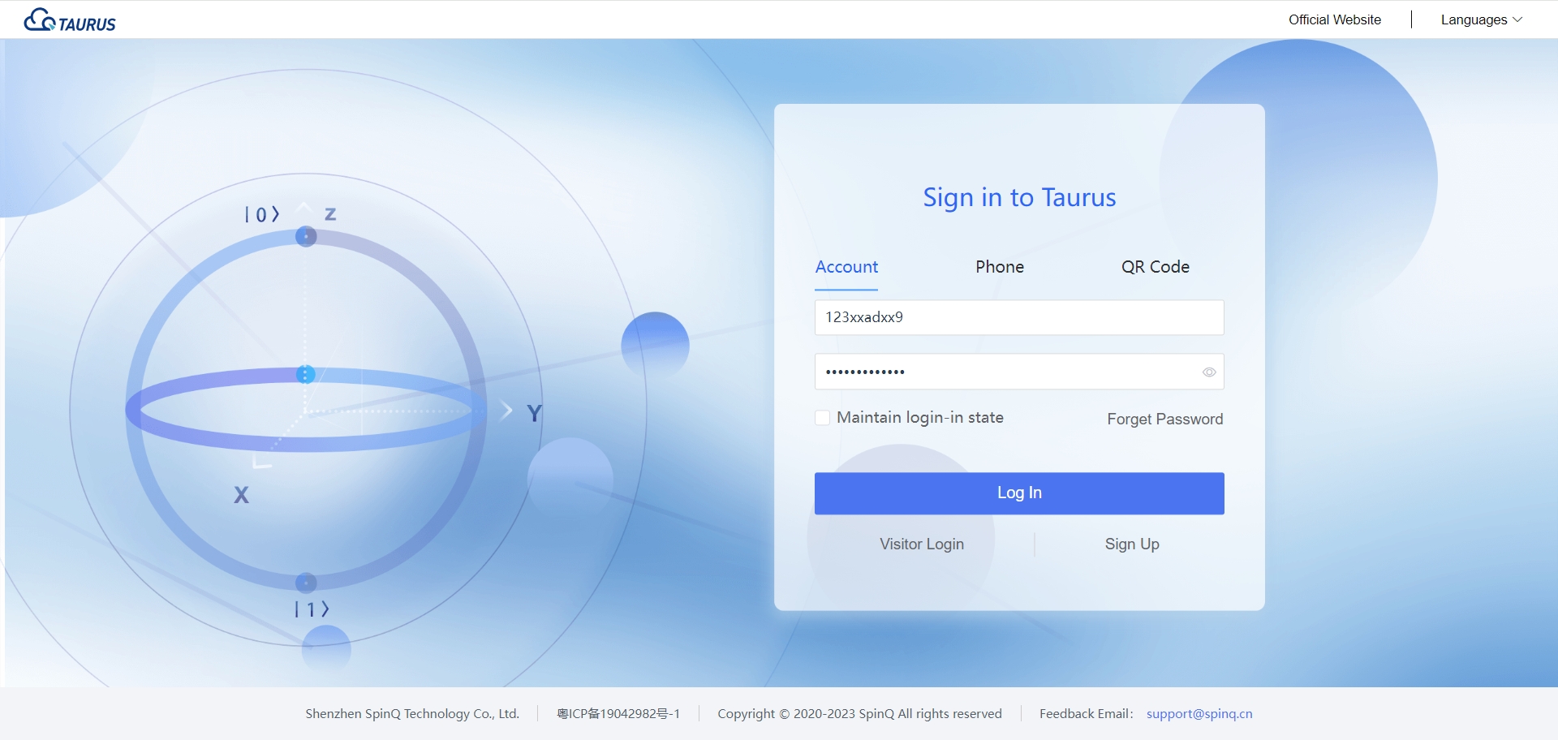Click the Y axis arrow on Bloch sphere
This screenshot has height=740, width=1558.
[507, 410]
